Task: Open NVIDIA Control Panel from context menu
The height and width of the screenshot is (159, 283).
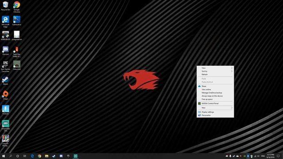Action: 215,103
